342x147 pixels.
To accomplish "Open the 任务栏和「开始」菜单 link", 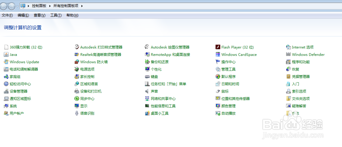I will (x=168, y=84).
